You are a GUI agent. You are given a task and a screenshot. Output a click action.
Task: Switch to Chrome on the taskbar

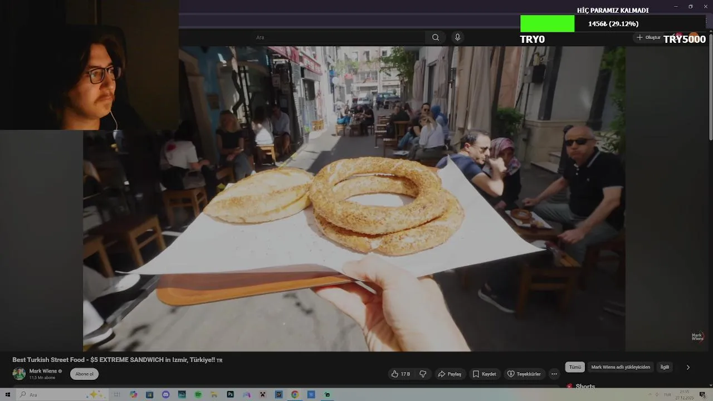pyautogui.click(x=295, y=395)
